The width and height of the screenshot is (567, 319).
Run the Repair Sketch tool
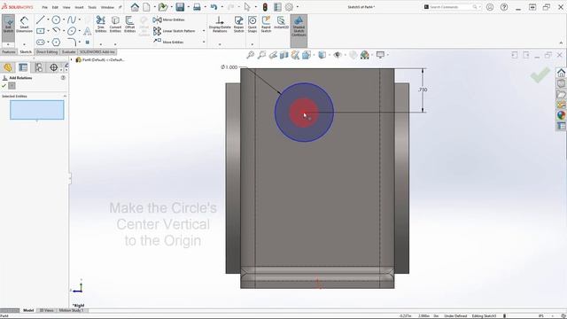(x=238, y=25)
